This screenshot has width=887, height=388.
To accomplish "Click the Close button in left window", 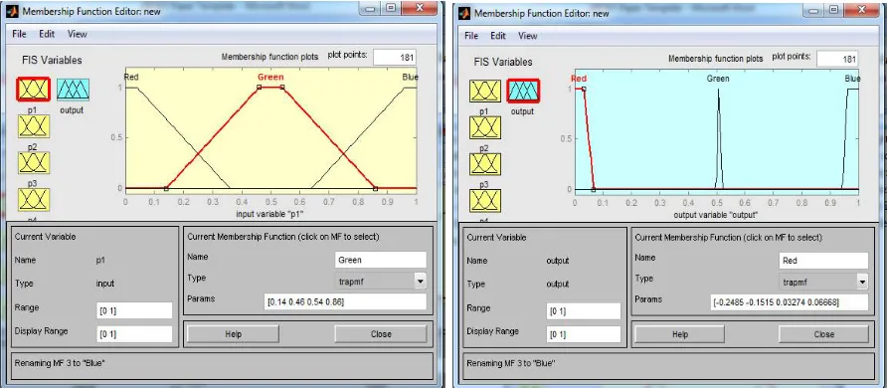I will coord(381,333).
